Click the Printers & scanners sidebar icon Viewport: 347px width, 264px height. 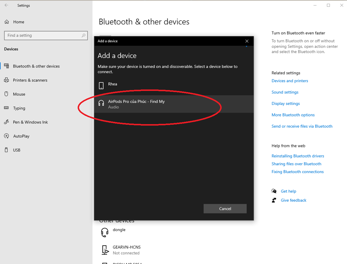click(7, 80)
